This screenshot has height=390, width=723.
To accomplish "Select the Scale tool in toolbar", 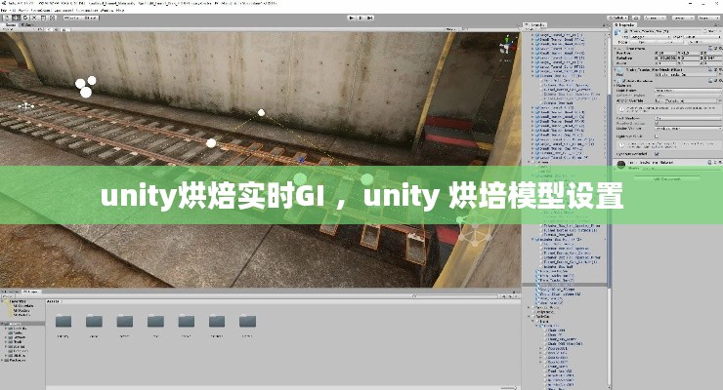I will [x=34, y=18].
